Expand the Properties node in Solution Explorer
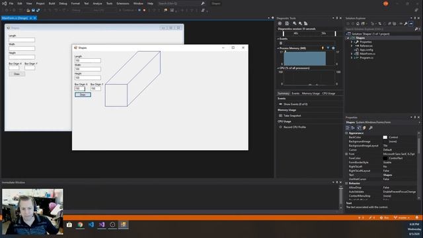 pyautogui.click(x=352, y=42)
